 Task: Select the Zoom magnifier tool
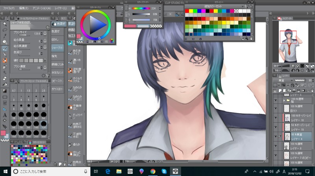click(5, 24)
